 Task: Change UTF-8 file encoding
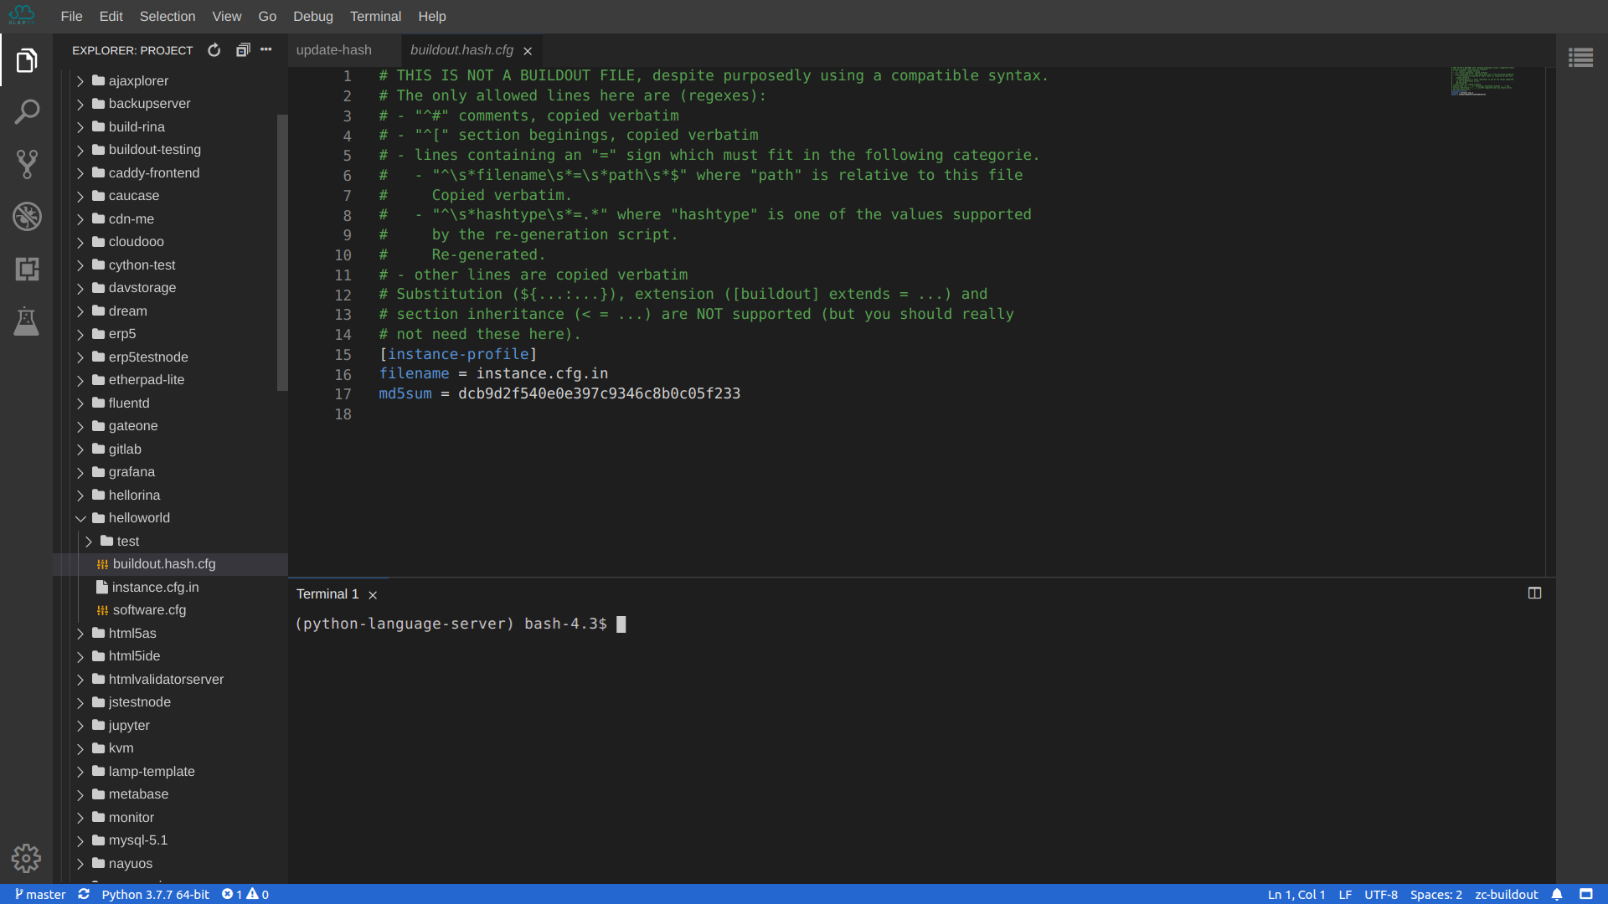coord(1381,894)
